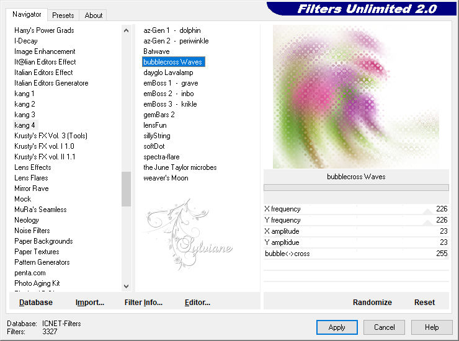Screen dimensions: 459x341
Task: Choose the lensFun filter
Action: (155, 125)
